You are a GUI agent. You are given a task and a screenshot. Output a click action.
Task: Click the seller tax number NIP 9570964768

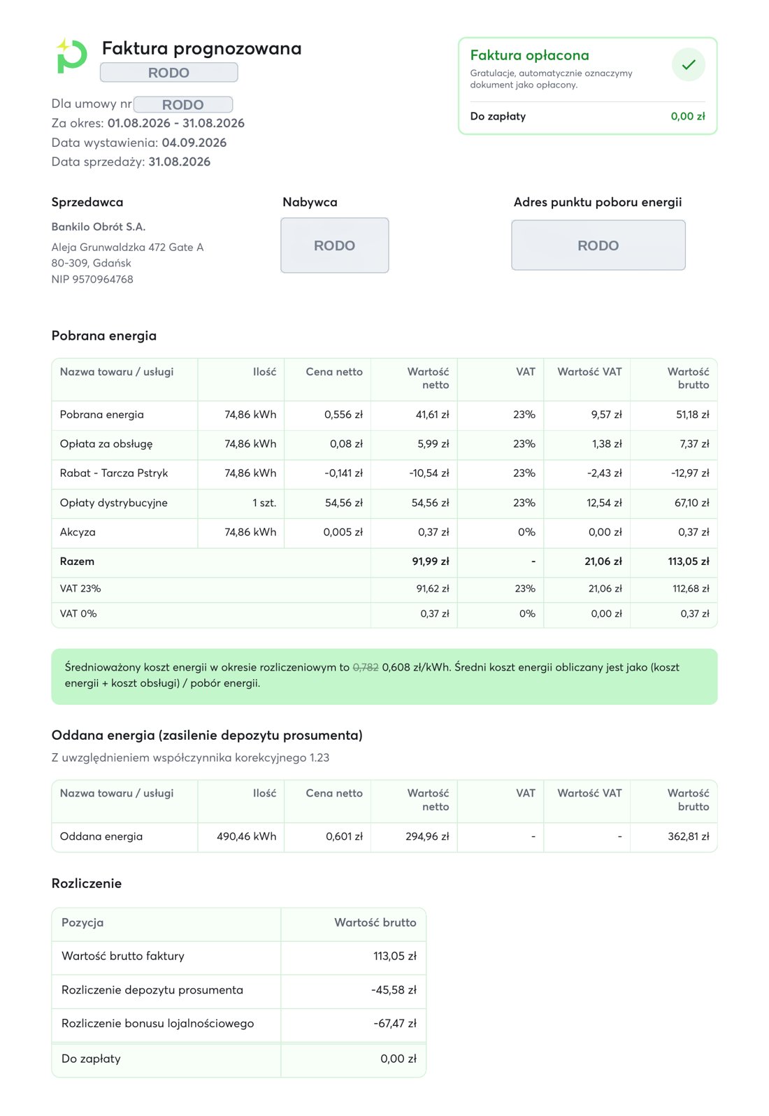(x=92, y=279)
